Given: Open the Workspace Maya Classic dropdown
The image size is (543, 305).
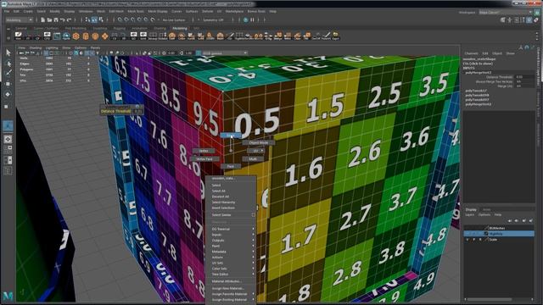Looking at the screenshot, I should coord(505,12).
